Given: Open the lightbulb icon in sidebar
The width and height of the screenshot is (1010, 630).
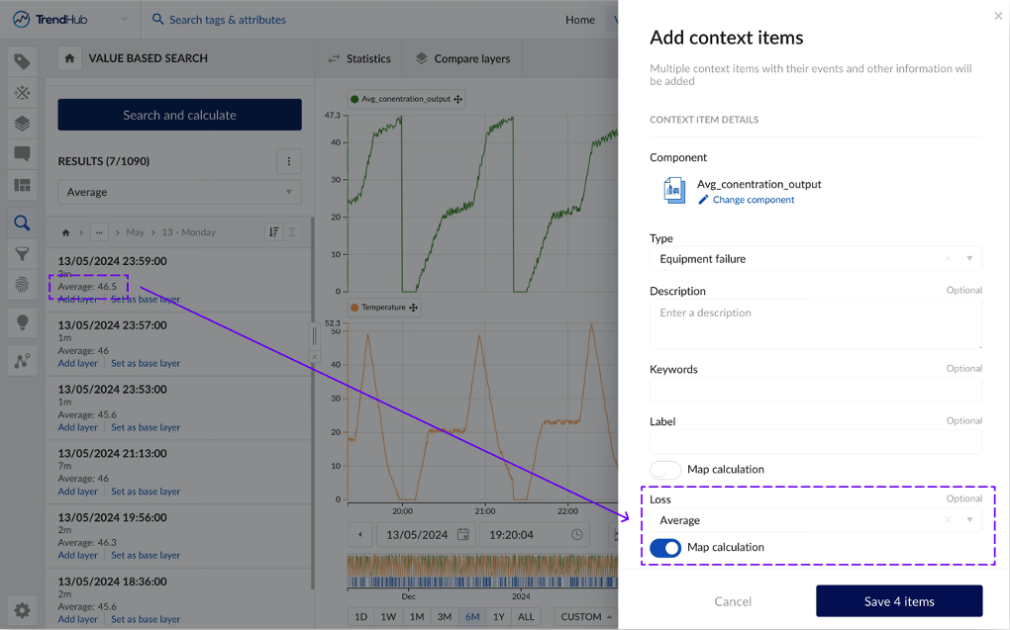Looking at the screenshot, I should pos(22,323).
